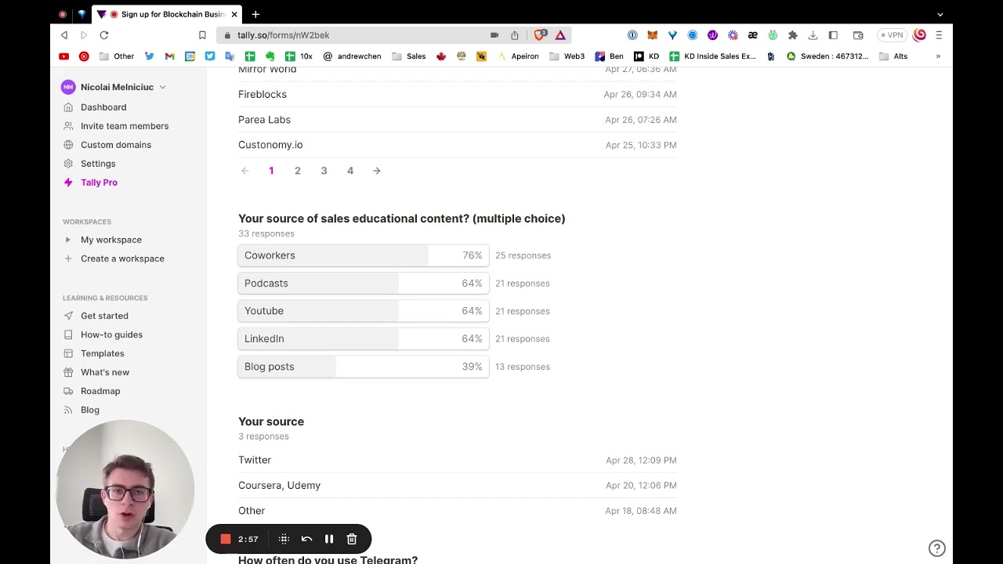Pause the screen recording
This screenshot has width=1003, height=564.
coord(329,539)
